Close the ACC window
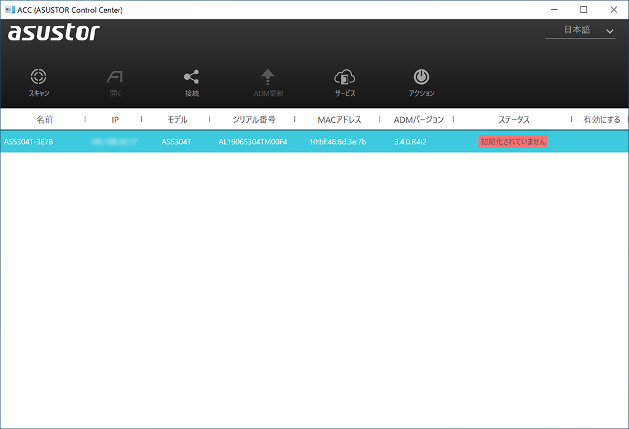This screenshot has height=429, width=629. click(614, 10)
